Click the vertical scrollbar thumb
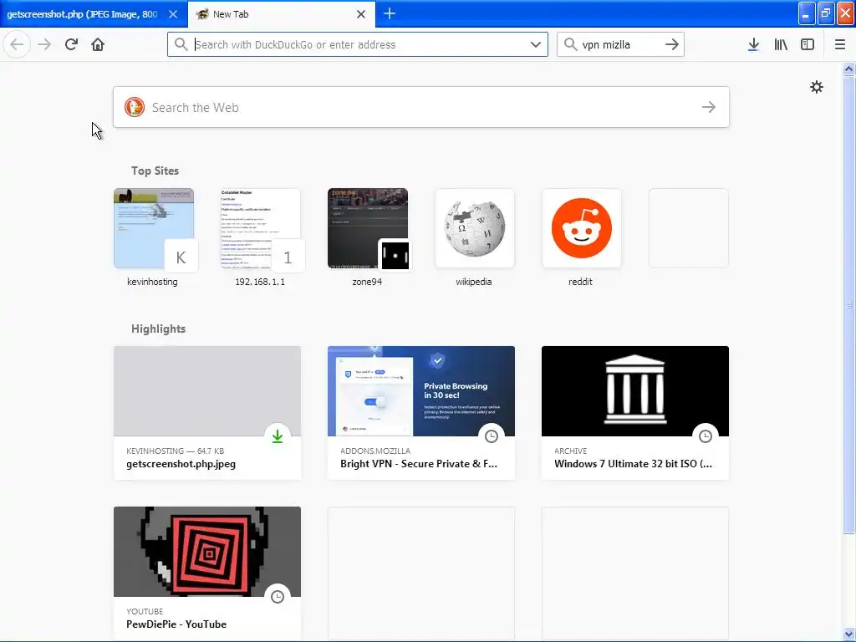This screenshot has width=856, height=642. pos(849,304)
